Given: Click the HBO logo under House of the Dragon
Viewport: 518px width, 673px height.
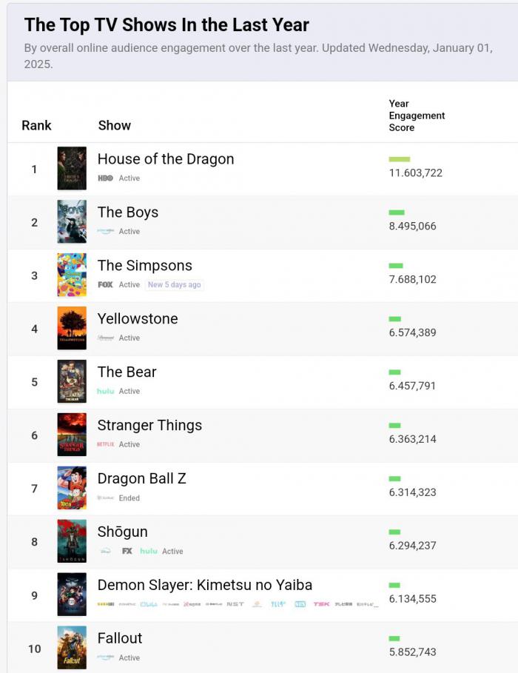Looking at the screenshot, I should click(105, 178).
